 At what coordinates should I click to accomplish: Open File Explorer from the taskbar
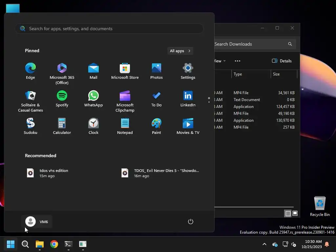click(40, 244)
